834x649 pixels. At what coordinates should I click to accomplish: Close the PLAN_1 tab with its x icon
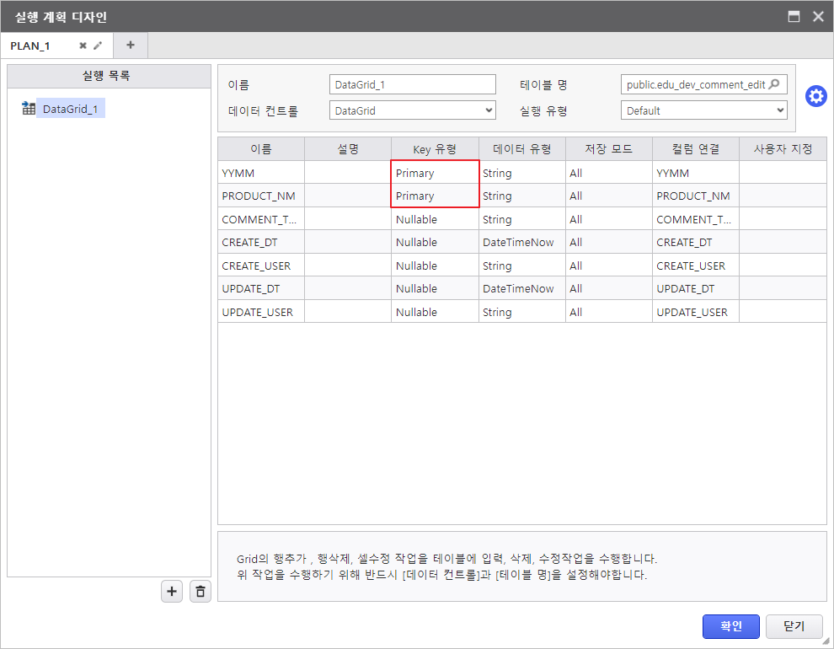pos(83,46)
